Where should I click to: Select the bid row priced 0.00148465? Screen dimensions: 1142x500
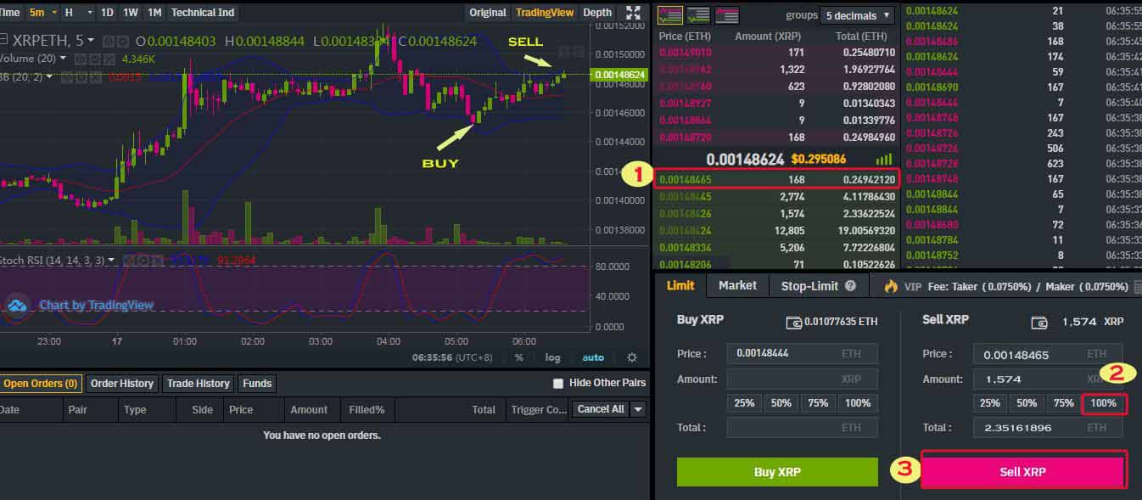(775, 179)
